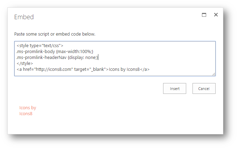Click the max-width:100% value in the code
This screenshot has width=238, height=149.
point(75,52)
